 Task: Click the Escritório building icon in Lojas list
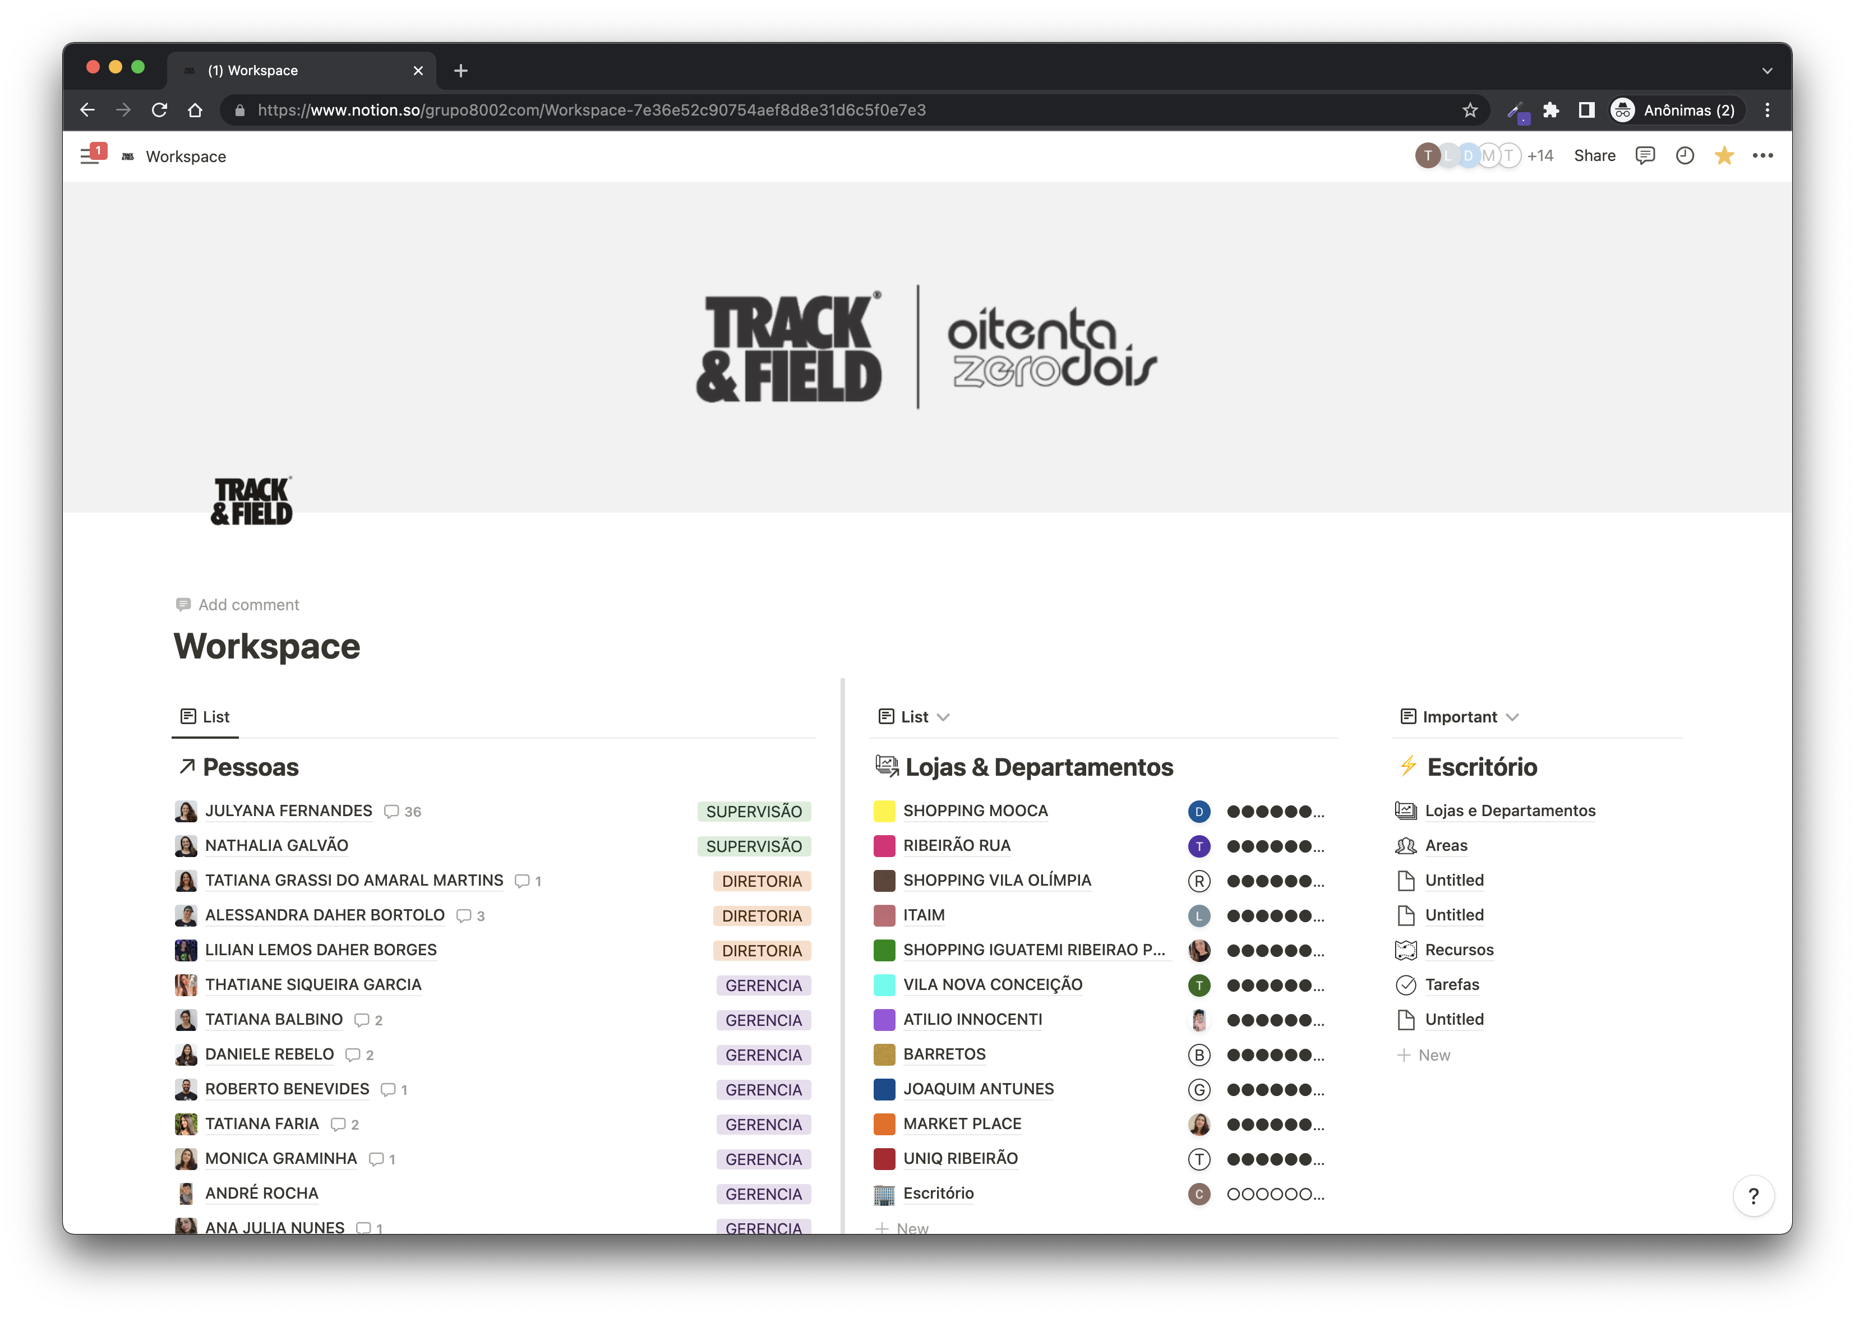(x=884, y=1194)
